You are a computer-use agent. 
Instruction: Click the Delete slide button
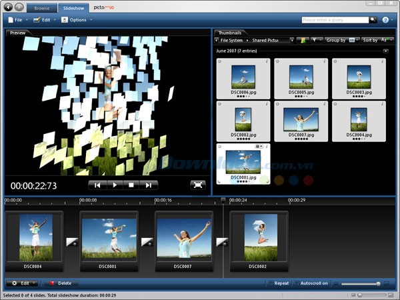(x=59, y=283)
